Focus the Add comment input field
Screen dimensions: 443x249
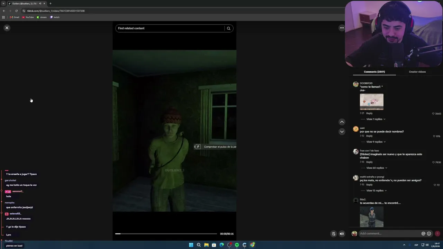pyautogui.click(x=389, y=233)
